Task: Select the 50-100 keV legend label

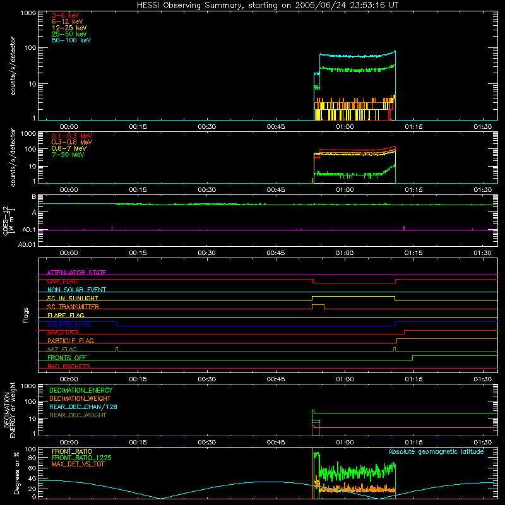Action: tap(71, 40)
